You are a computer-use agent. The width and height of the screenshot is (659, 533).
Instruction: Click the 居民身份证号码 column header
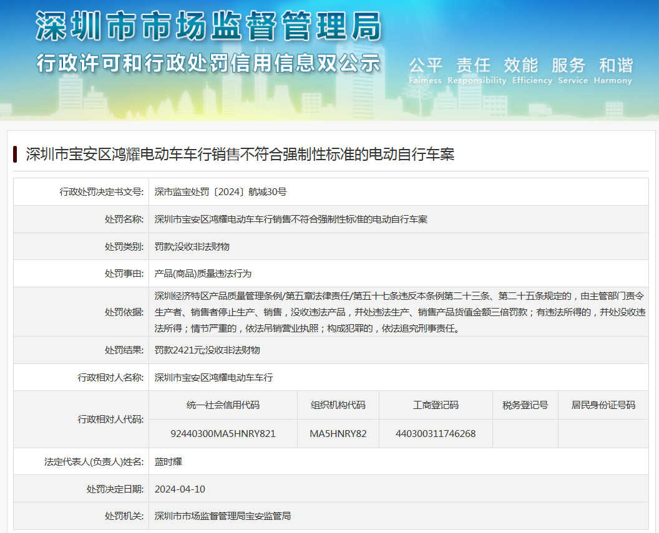click(603, 405)
